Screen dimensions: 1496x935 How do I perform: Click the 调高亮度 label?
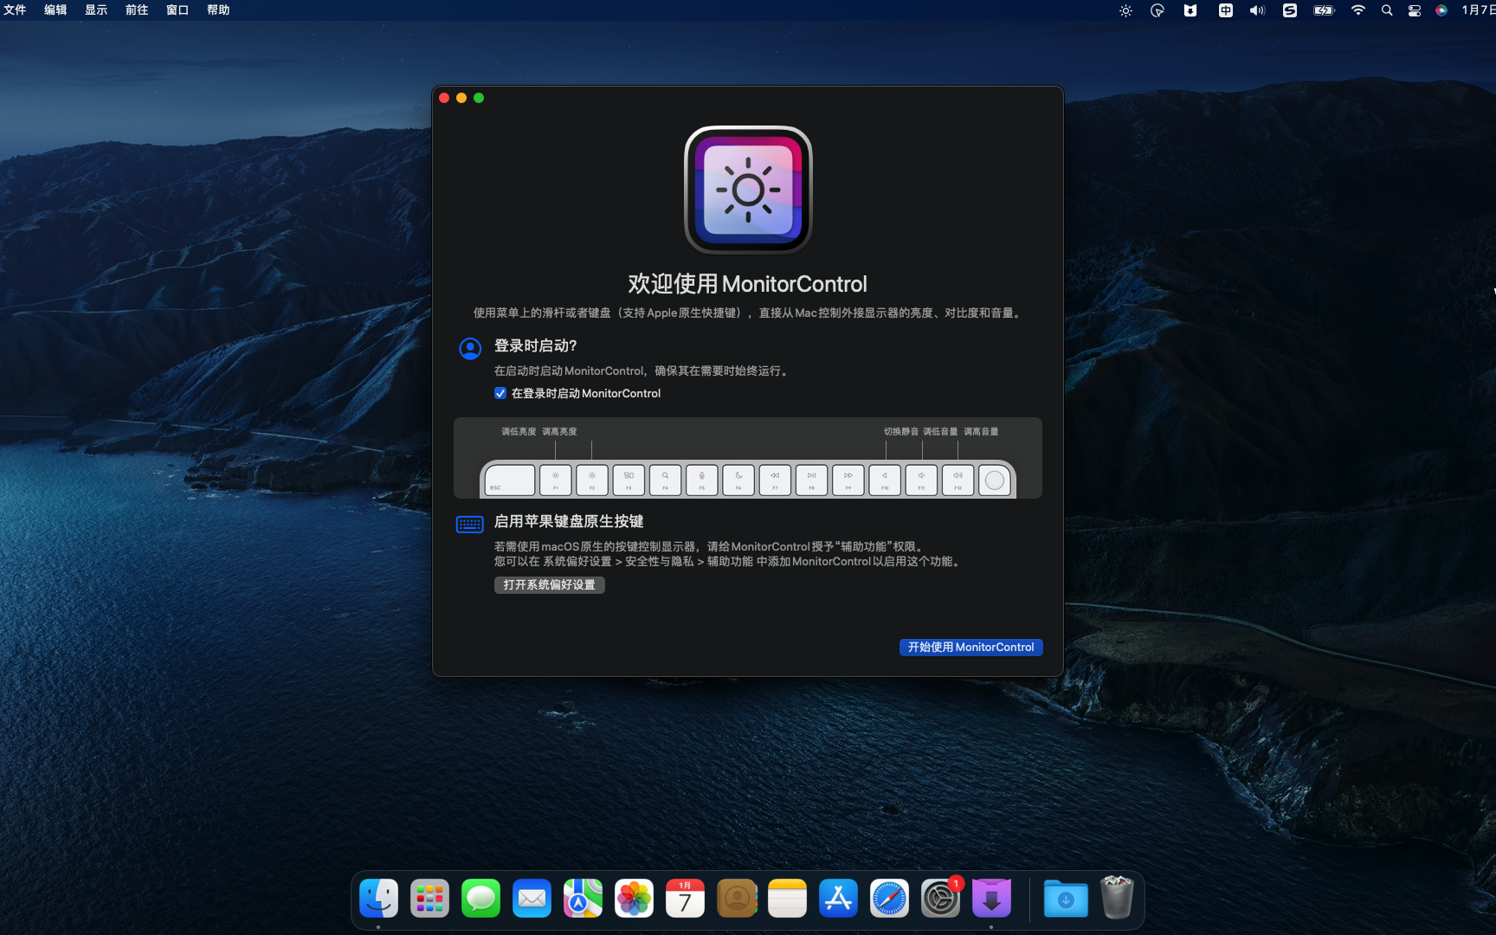point(559,431)
